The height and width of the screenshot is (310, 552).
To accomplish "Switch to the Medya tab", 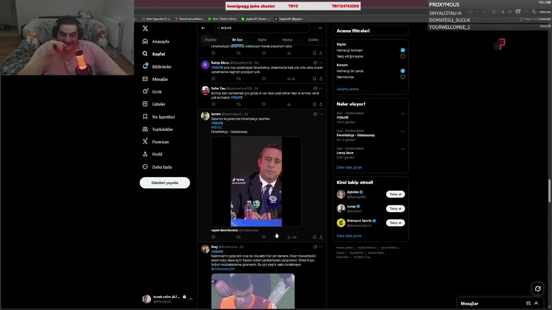I will 287,40.
